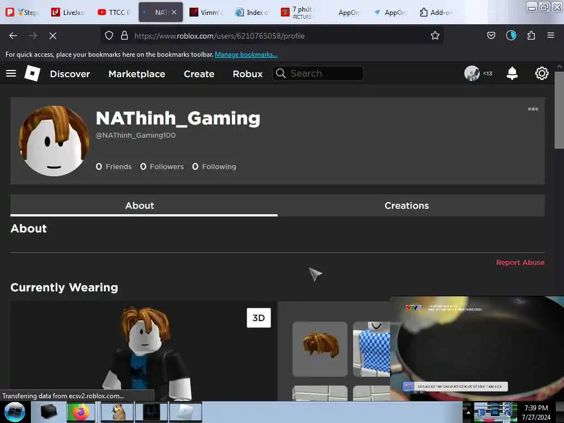Open the Roblox taskbar app icon
This screenshot has width=564, height=423.
(185, 412)
